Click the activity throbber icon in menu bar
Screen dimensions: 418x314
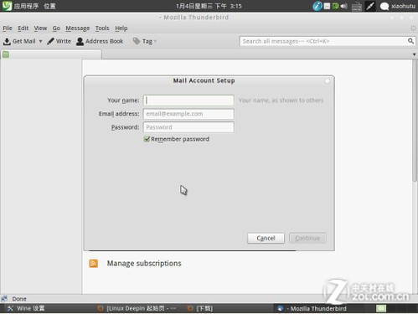pos(413,28)
